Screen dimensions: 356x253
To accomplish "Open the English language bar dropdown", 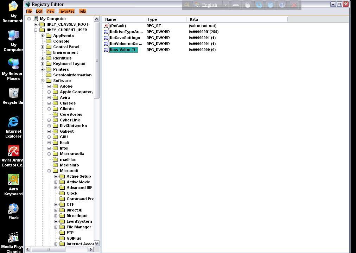I will click(x=225, y=5).
